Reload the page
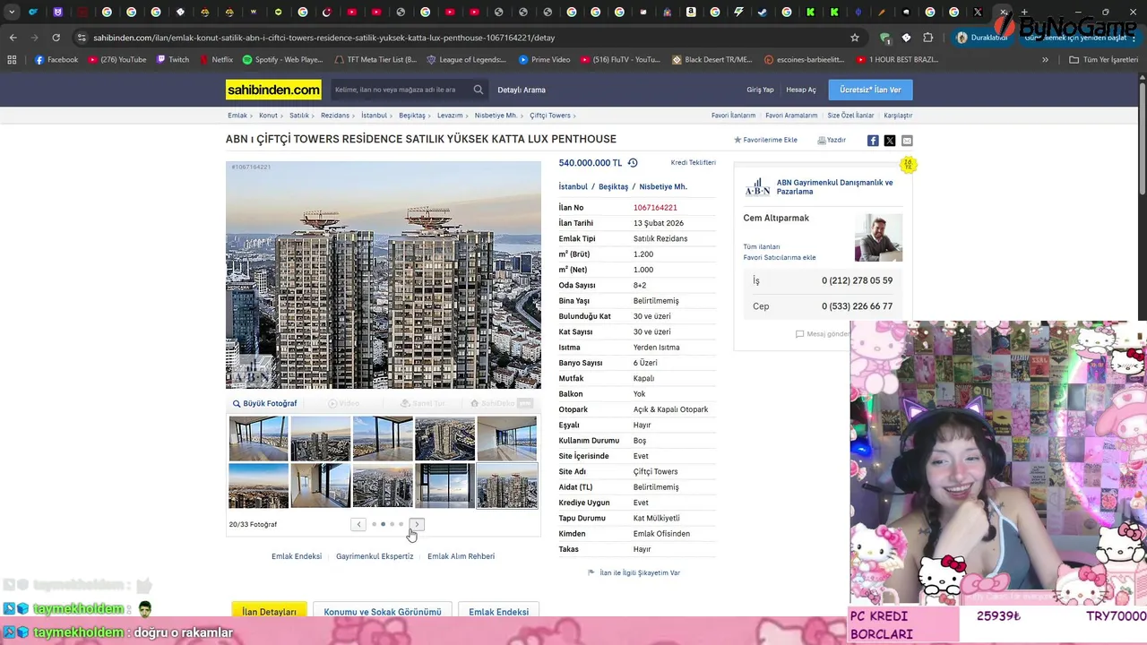This screenshot has height=645, width=1147. click(56, 38)
